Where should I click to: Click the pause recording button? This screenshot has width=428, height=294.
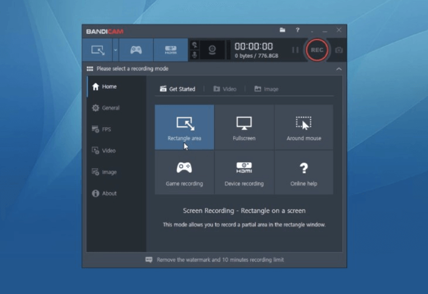coord(295,50)
